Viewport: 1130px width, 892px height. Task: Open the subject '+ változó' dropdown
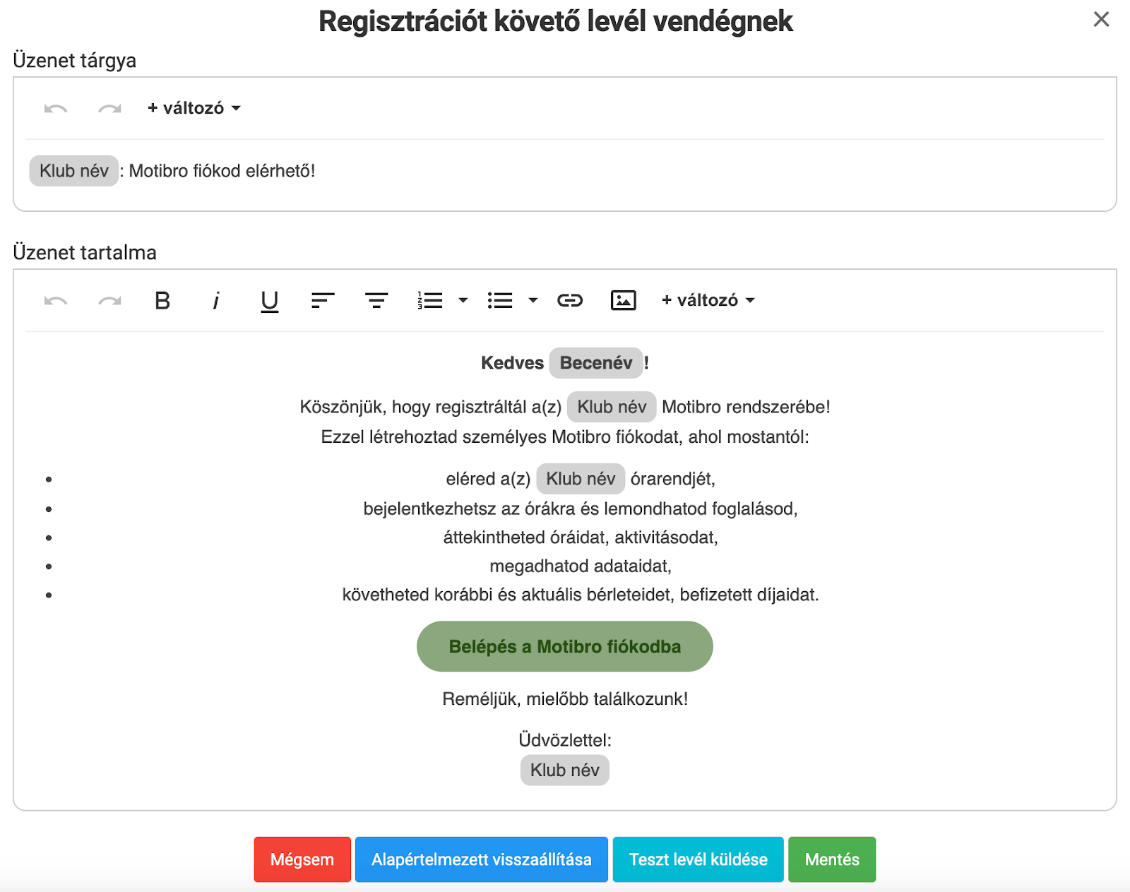point(194,108)
